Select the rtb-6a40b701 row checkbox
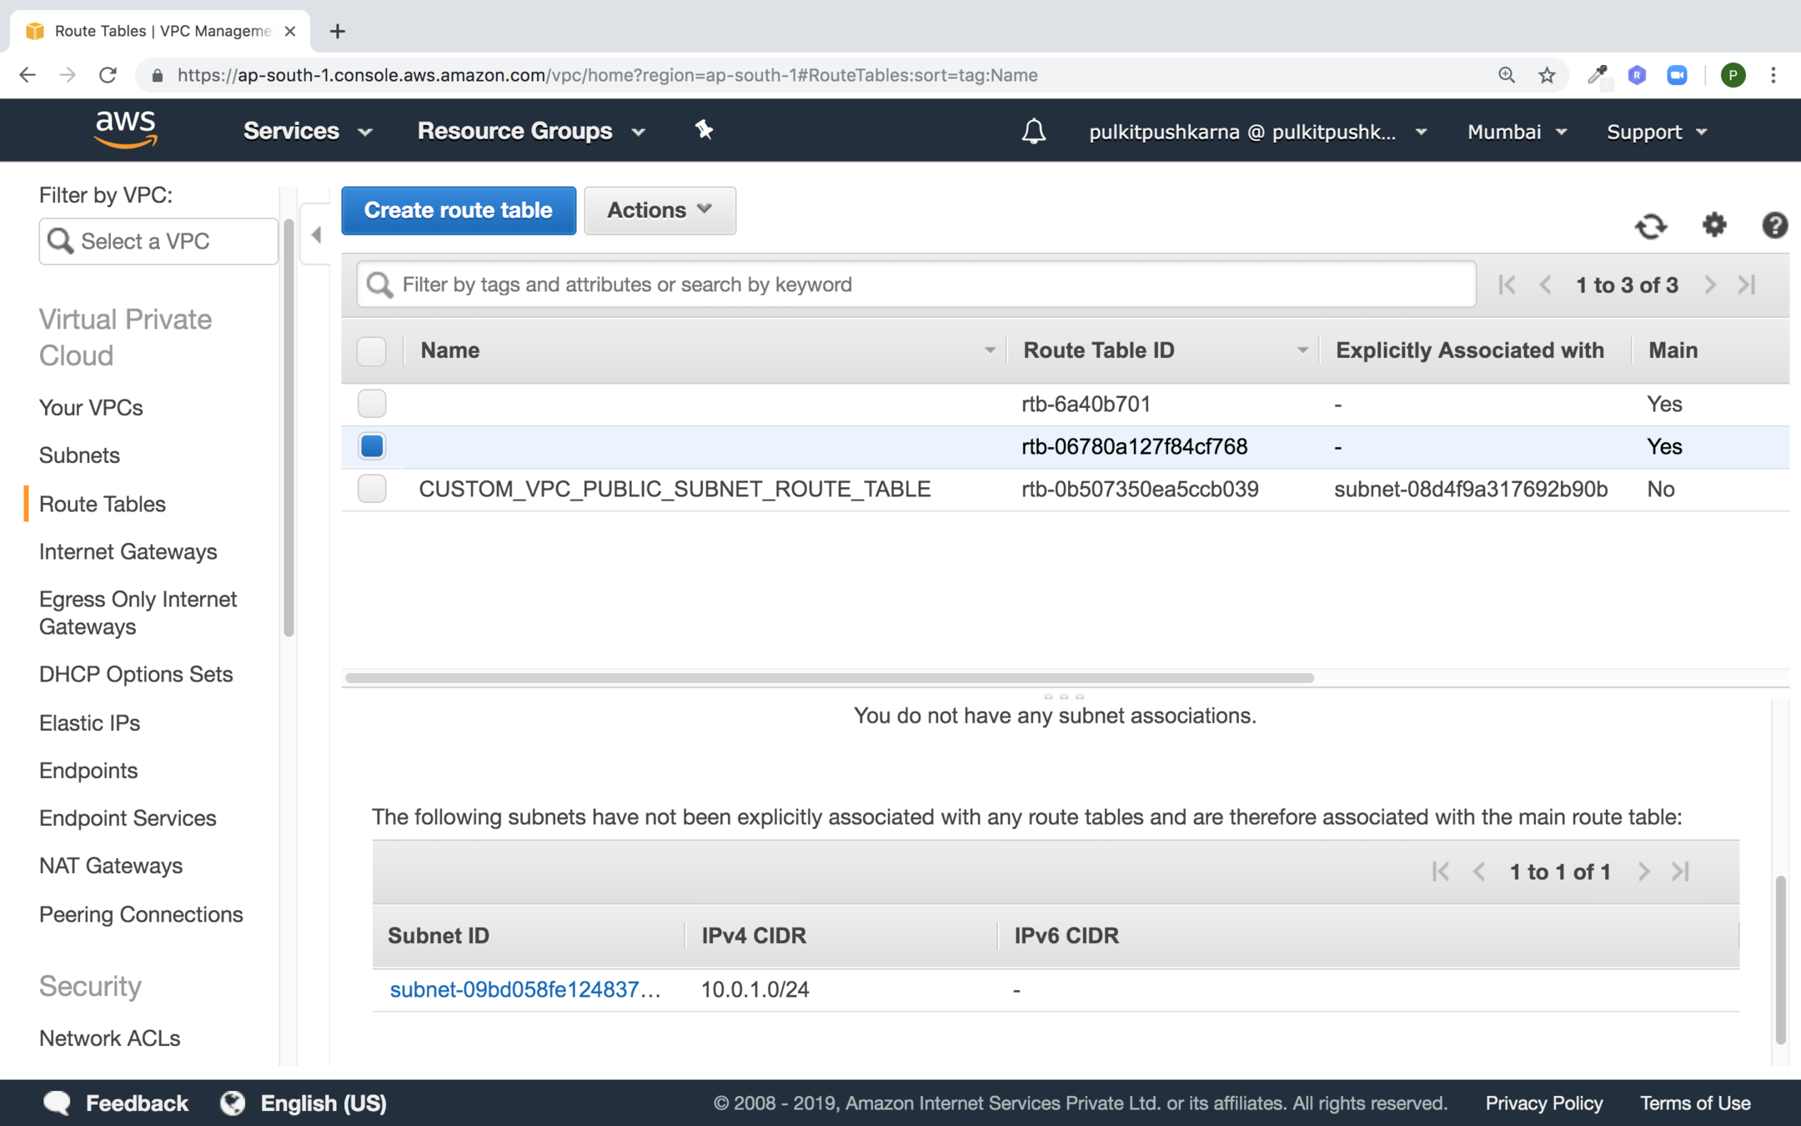 point(372,404)
